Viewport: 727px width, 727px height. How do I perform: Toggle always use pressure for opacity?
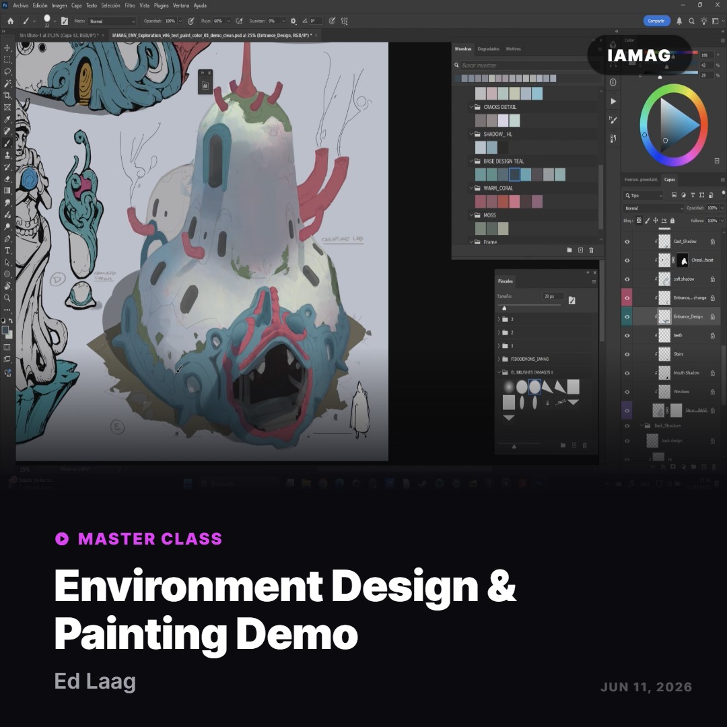191,21
